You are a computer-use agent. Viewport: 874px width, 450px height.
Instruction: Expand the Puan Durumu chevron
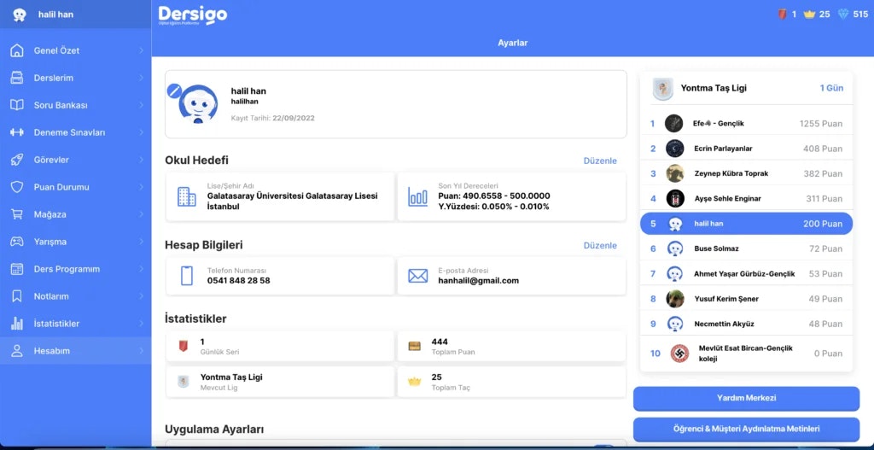pyautogui.click(x=141, y=187)
